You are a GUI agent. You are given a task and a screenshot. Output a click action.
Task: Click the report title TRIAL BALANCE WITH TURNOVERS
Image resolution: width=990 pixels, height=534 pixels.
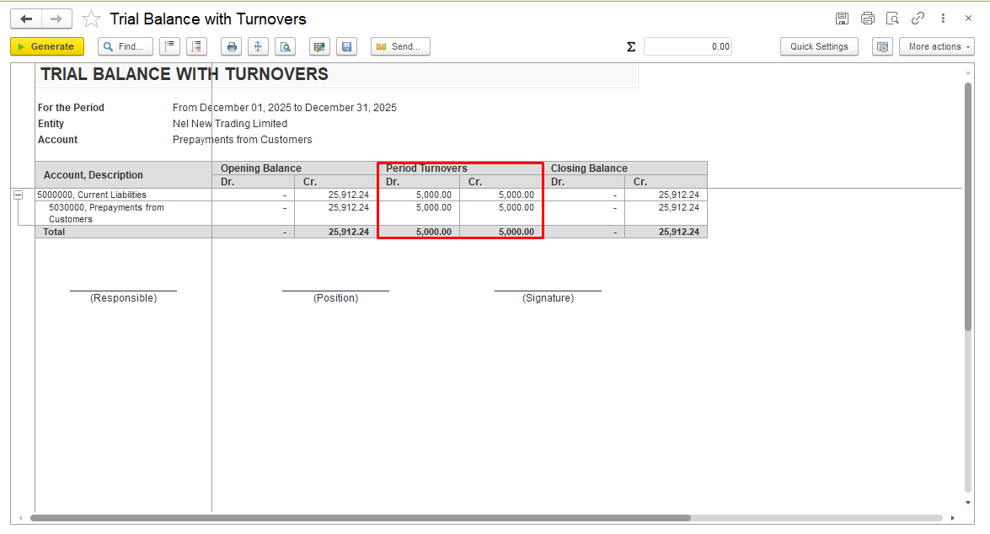[185, 74]
